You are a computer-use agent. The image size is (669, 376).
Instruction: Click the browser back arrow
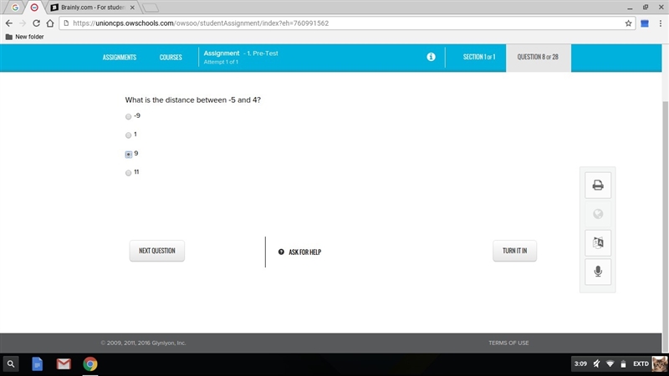[x=9, y=23]
